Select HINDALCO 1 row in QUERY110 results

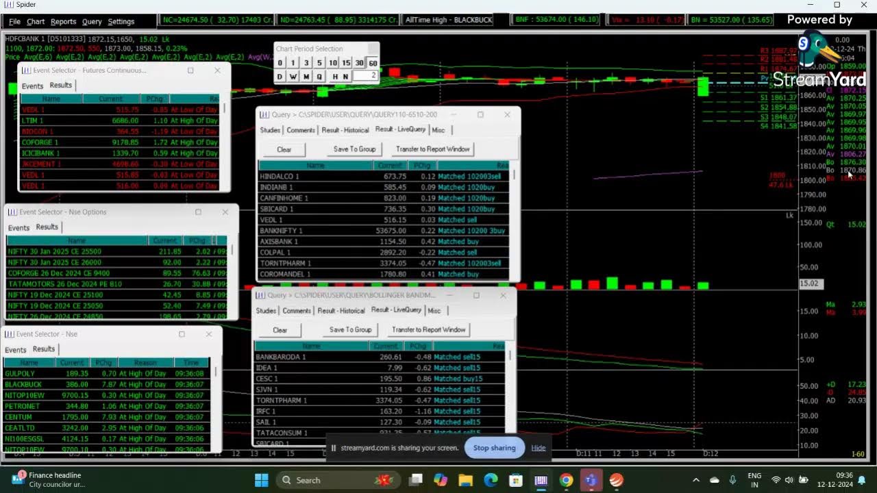coord(385,176)
